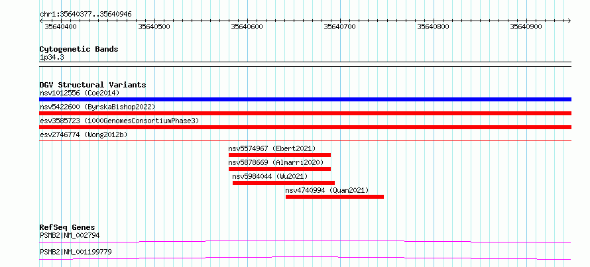Click the 35640700 ruler tick label
The width and height of the screenshot is (590, 267).
click(339, 27)
